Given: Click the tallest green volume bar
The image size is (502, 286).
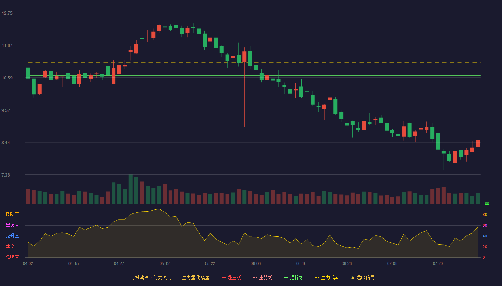Looking at the screenshot, I should point(131,189).
